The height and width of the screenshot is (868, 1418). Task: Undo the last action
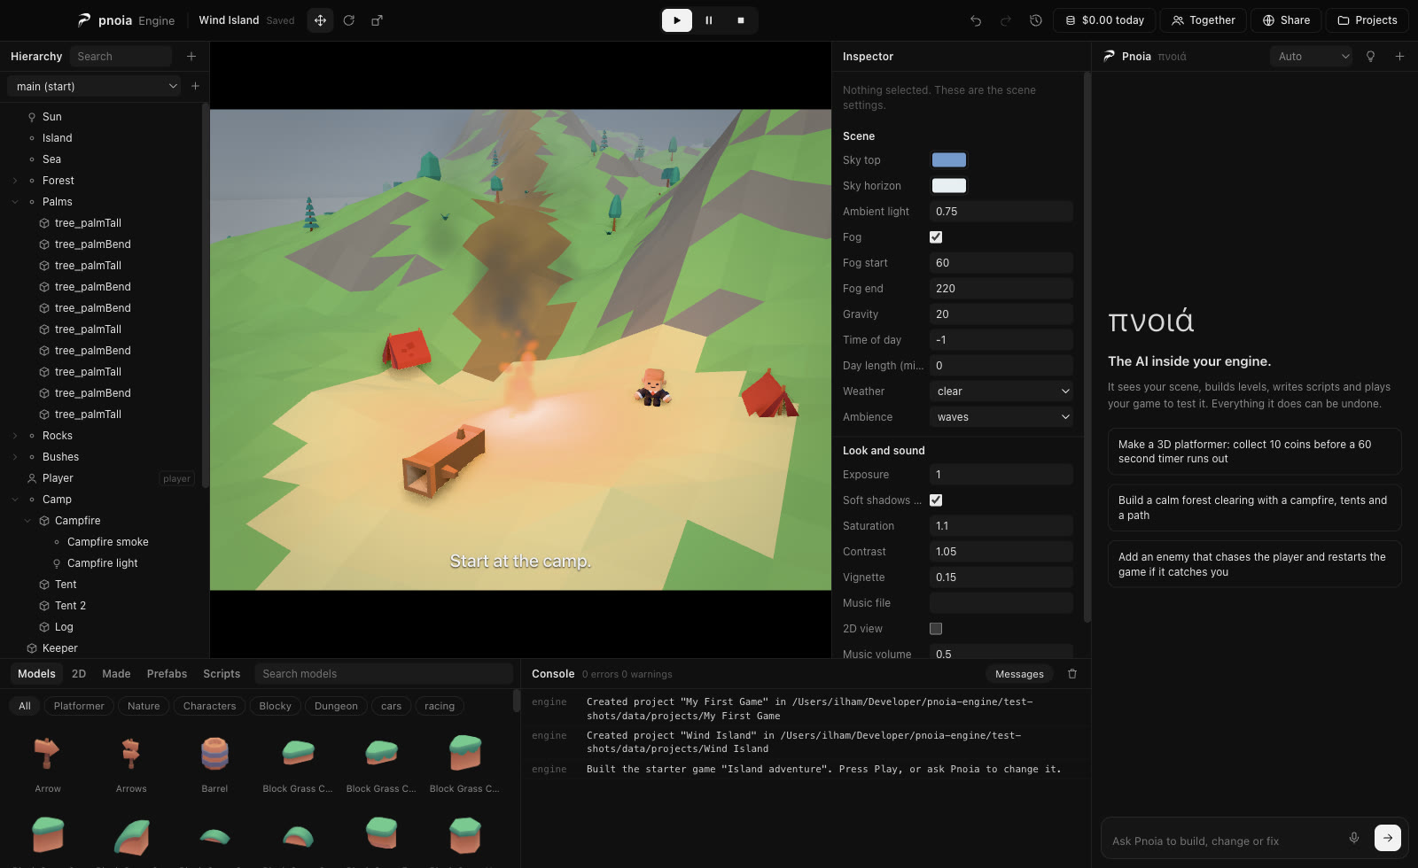[976, 20]
